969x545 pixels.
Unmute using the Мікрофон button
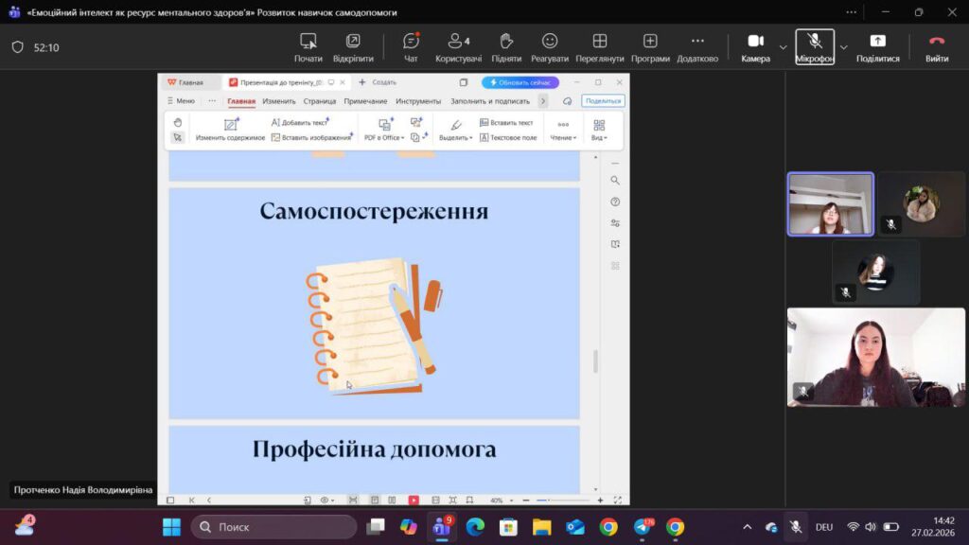(815, 46)
